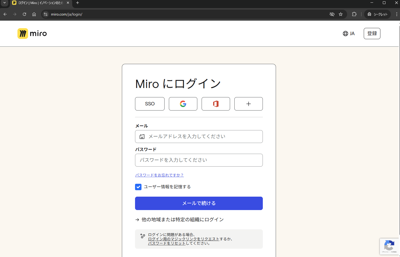
Task: Sign in with Microsoft Office icon button
Action: pos(216,104)
